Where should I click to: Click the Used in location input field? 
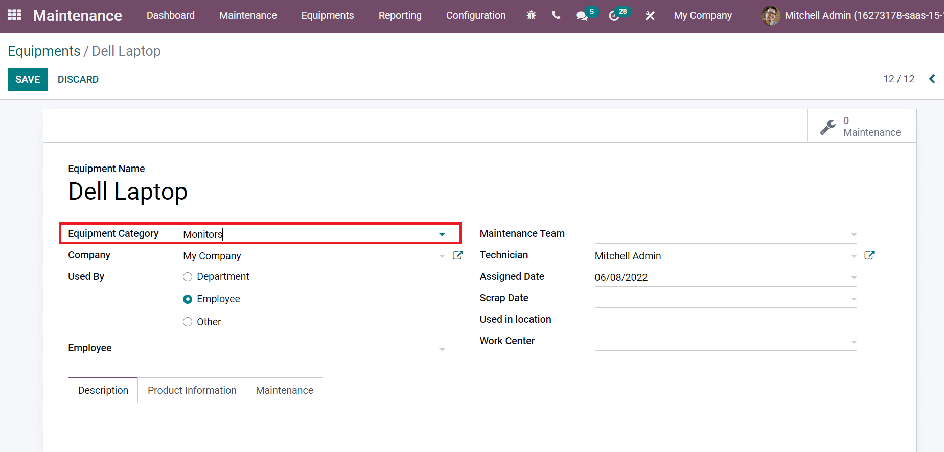point(726,320)
